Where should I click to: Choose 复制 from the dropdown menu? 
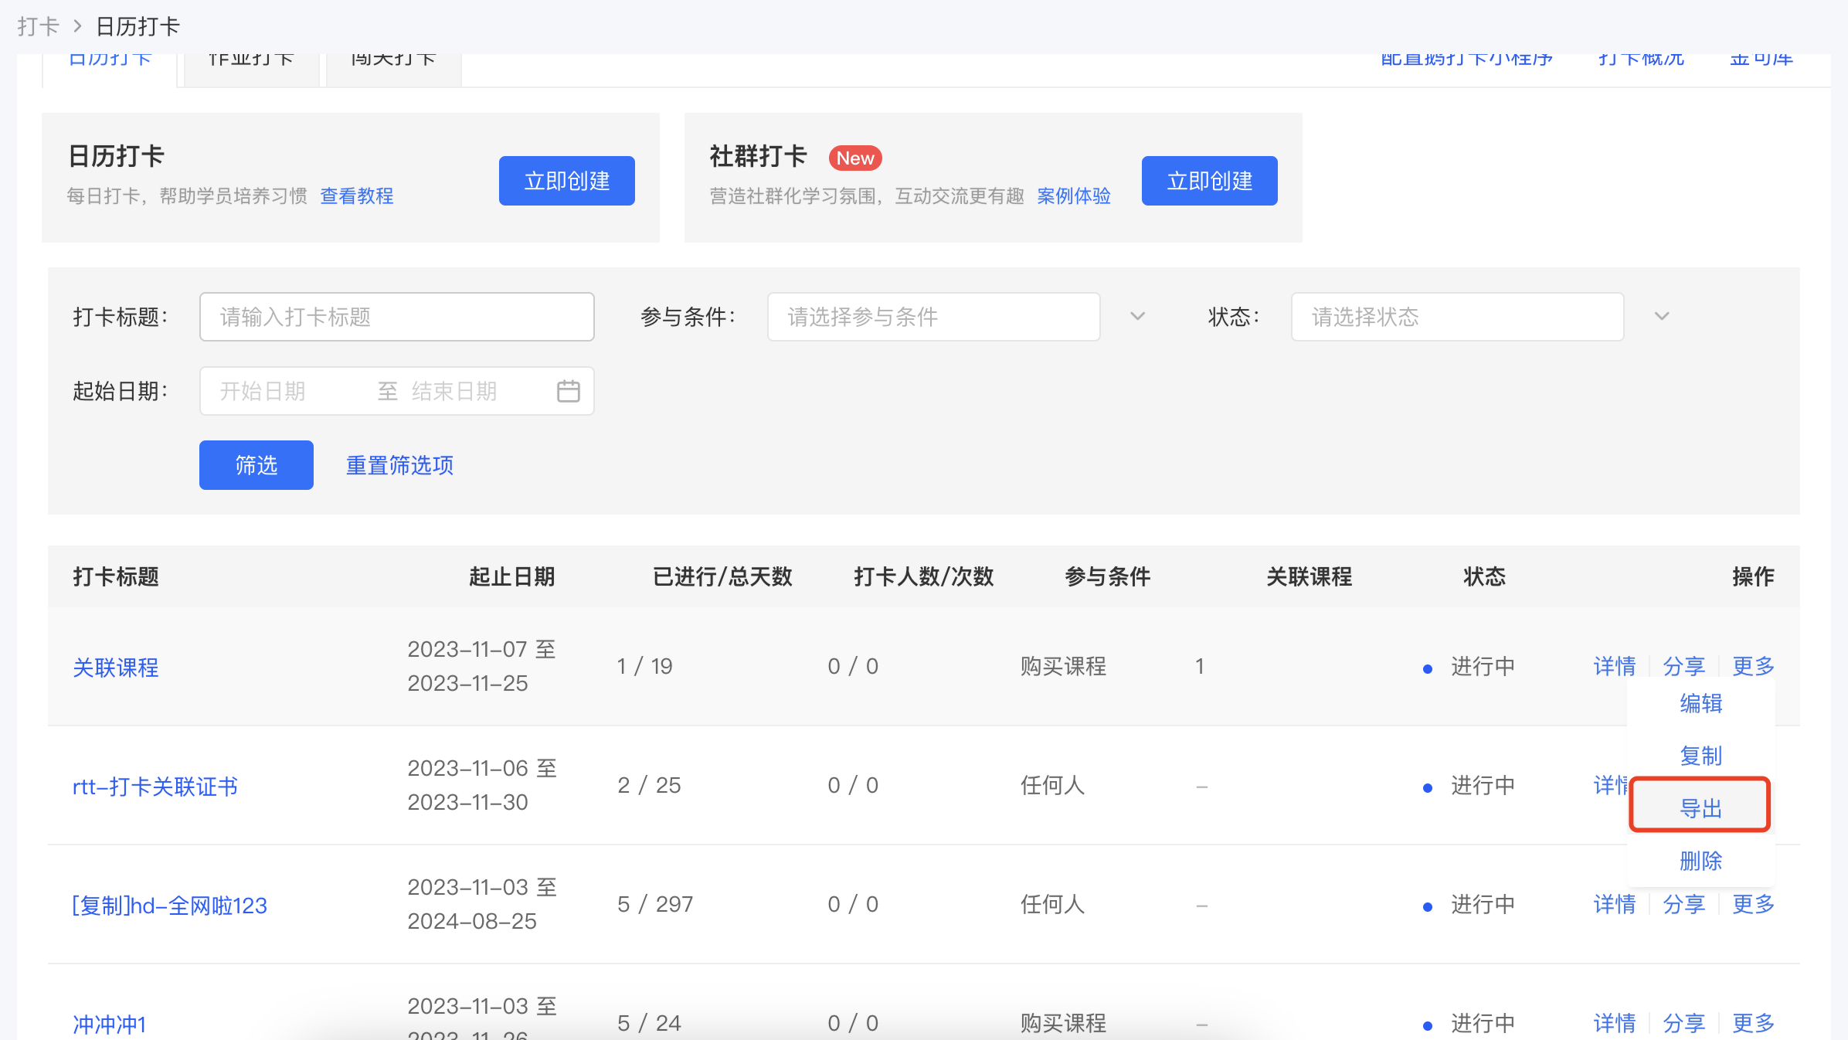(1700, 756)
